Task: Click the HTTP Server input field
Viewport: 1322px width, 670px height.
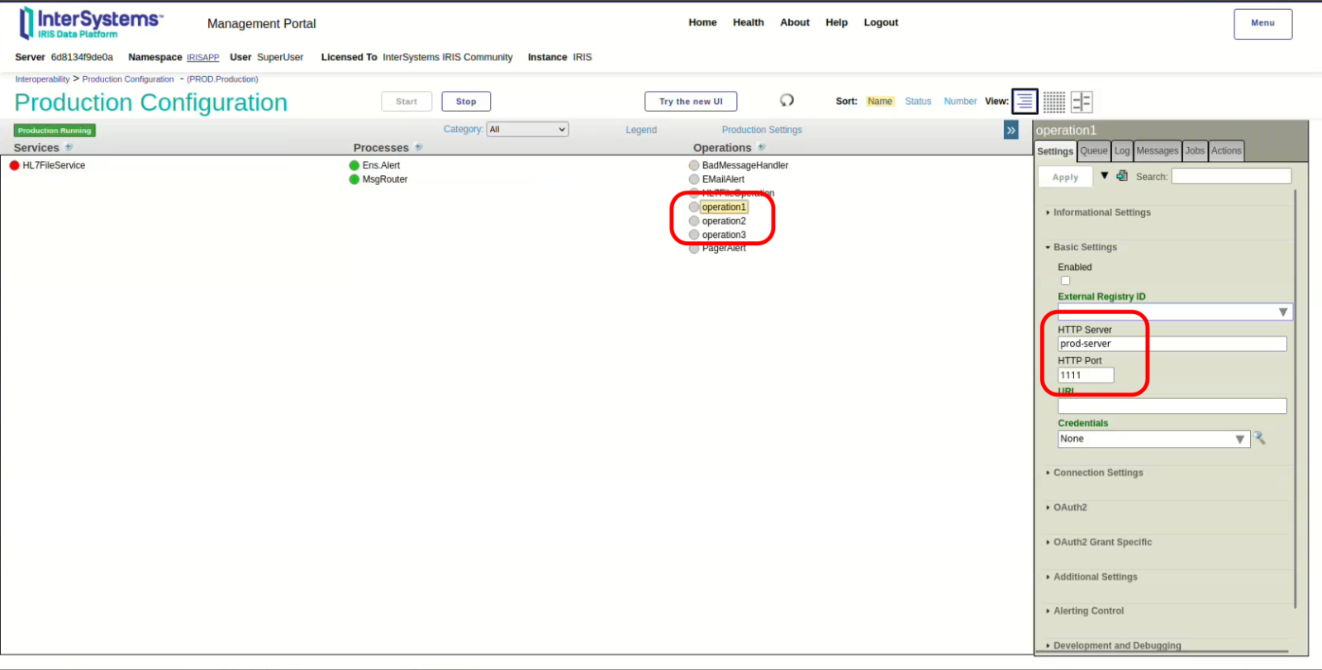Action: 1172,344
